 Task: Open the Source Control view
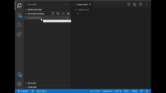tap(19, 15)
